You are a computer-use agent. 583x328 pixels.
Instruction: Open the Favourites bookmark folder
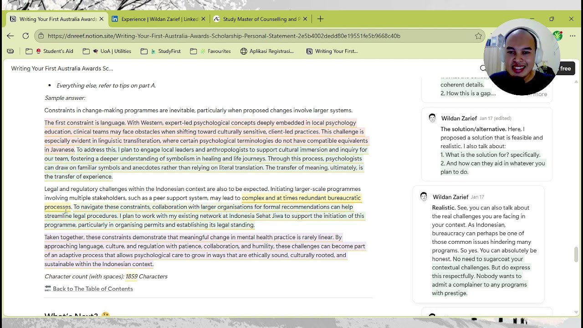(210, 51)
